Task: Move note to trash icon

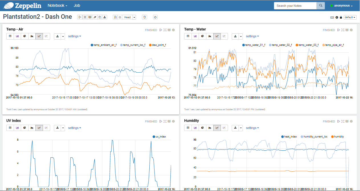Action: pyautogui.click(x=145, y=17)
